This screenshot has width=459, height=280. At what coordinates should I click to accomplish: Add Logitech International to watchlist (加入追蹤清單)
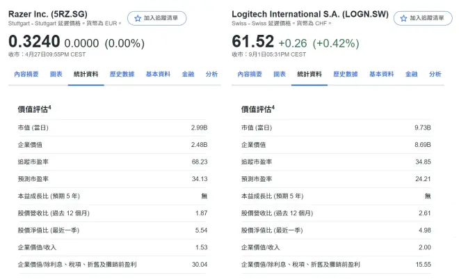pyautogui.click(x=423, y=19)
